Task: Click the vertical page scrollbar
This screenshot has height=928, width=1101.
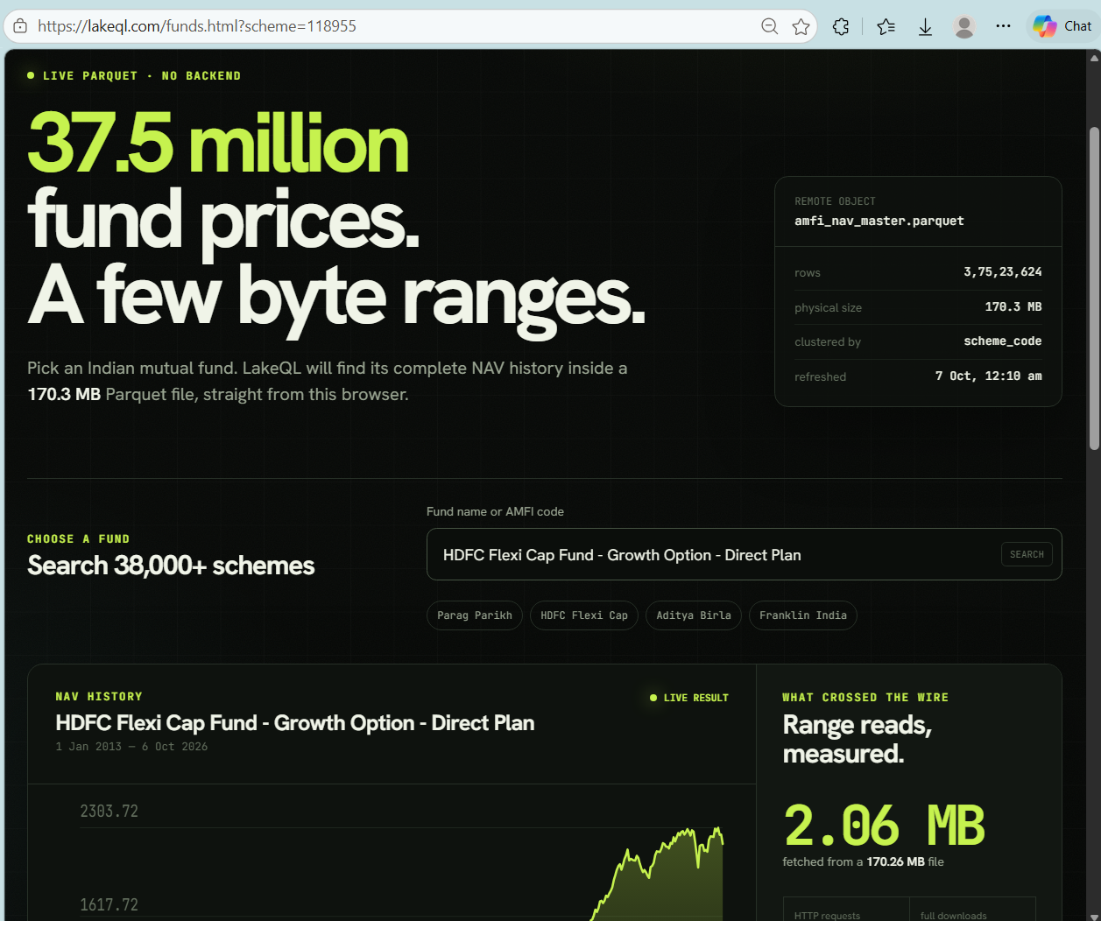Action: coord(1094,289)
